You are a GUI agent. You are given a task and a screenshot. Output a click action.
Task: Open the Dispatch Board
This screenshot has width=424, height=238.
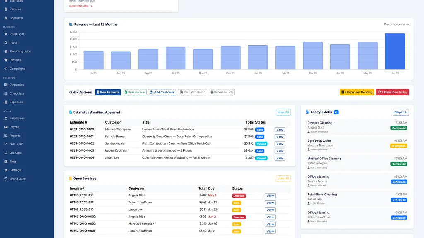tap(193, 92)
